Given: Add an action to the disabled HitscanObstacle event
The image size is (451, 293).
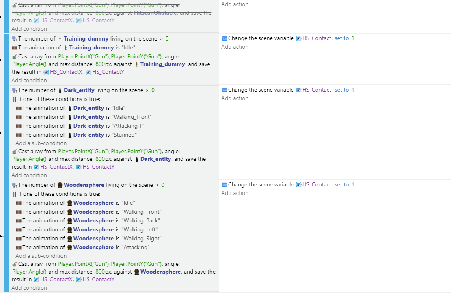Looking at the screenshot, I should coord(235,4).
